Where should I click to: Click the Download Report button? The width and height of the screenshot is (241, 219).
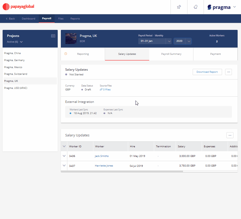207,72
